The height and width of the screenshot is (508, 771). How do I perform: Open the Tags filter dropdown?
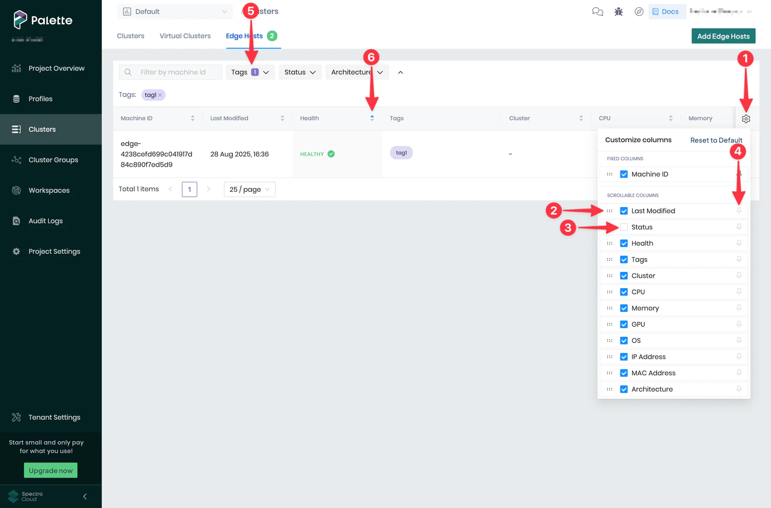point(250,72)
